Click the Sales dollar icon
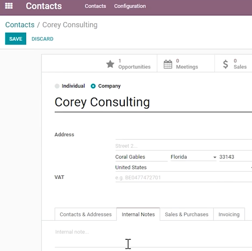This screenshot has width=252, height=251. coord(226,64)
